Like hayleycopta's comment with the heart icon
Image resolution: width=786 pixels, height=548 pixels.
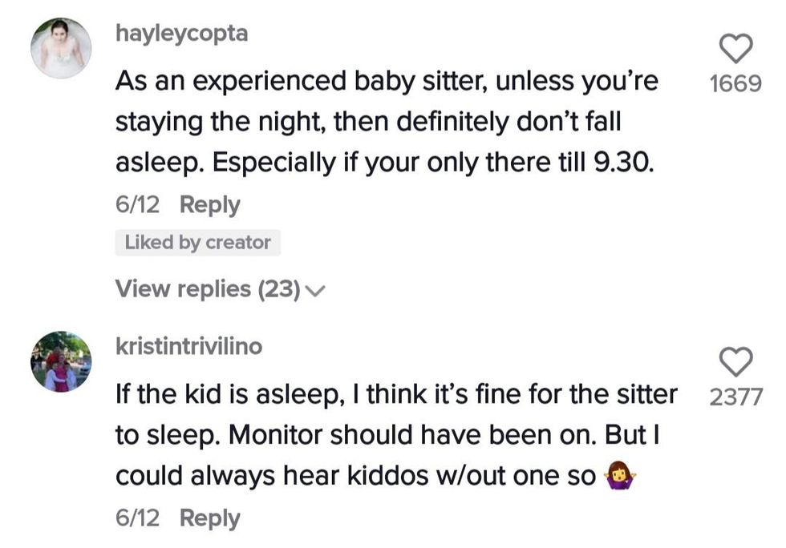735,50
